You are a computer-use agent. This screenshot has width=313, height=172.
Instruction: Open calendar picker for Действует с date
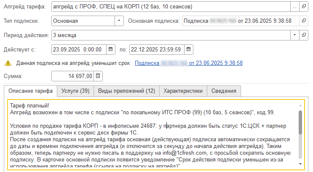(x=110, y=49)
